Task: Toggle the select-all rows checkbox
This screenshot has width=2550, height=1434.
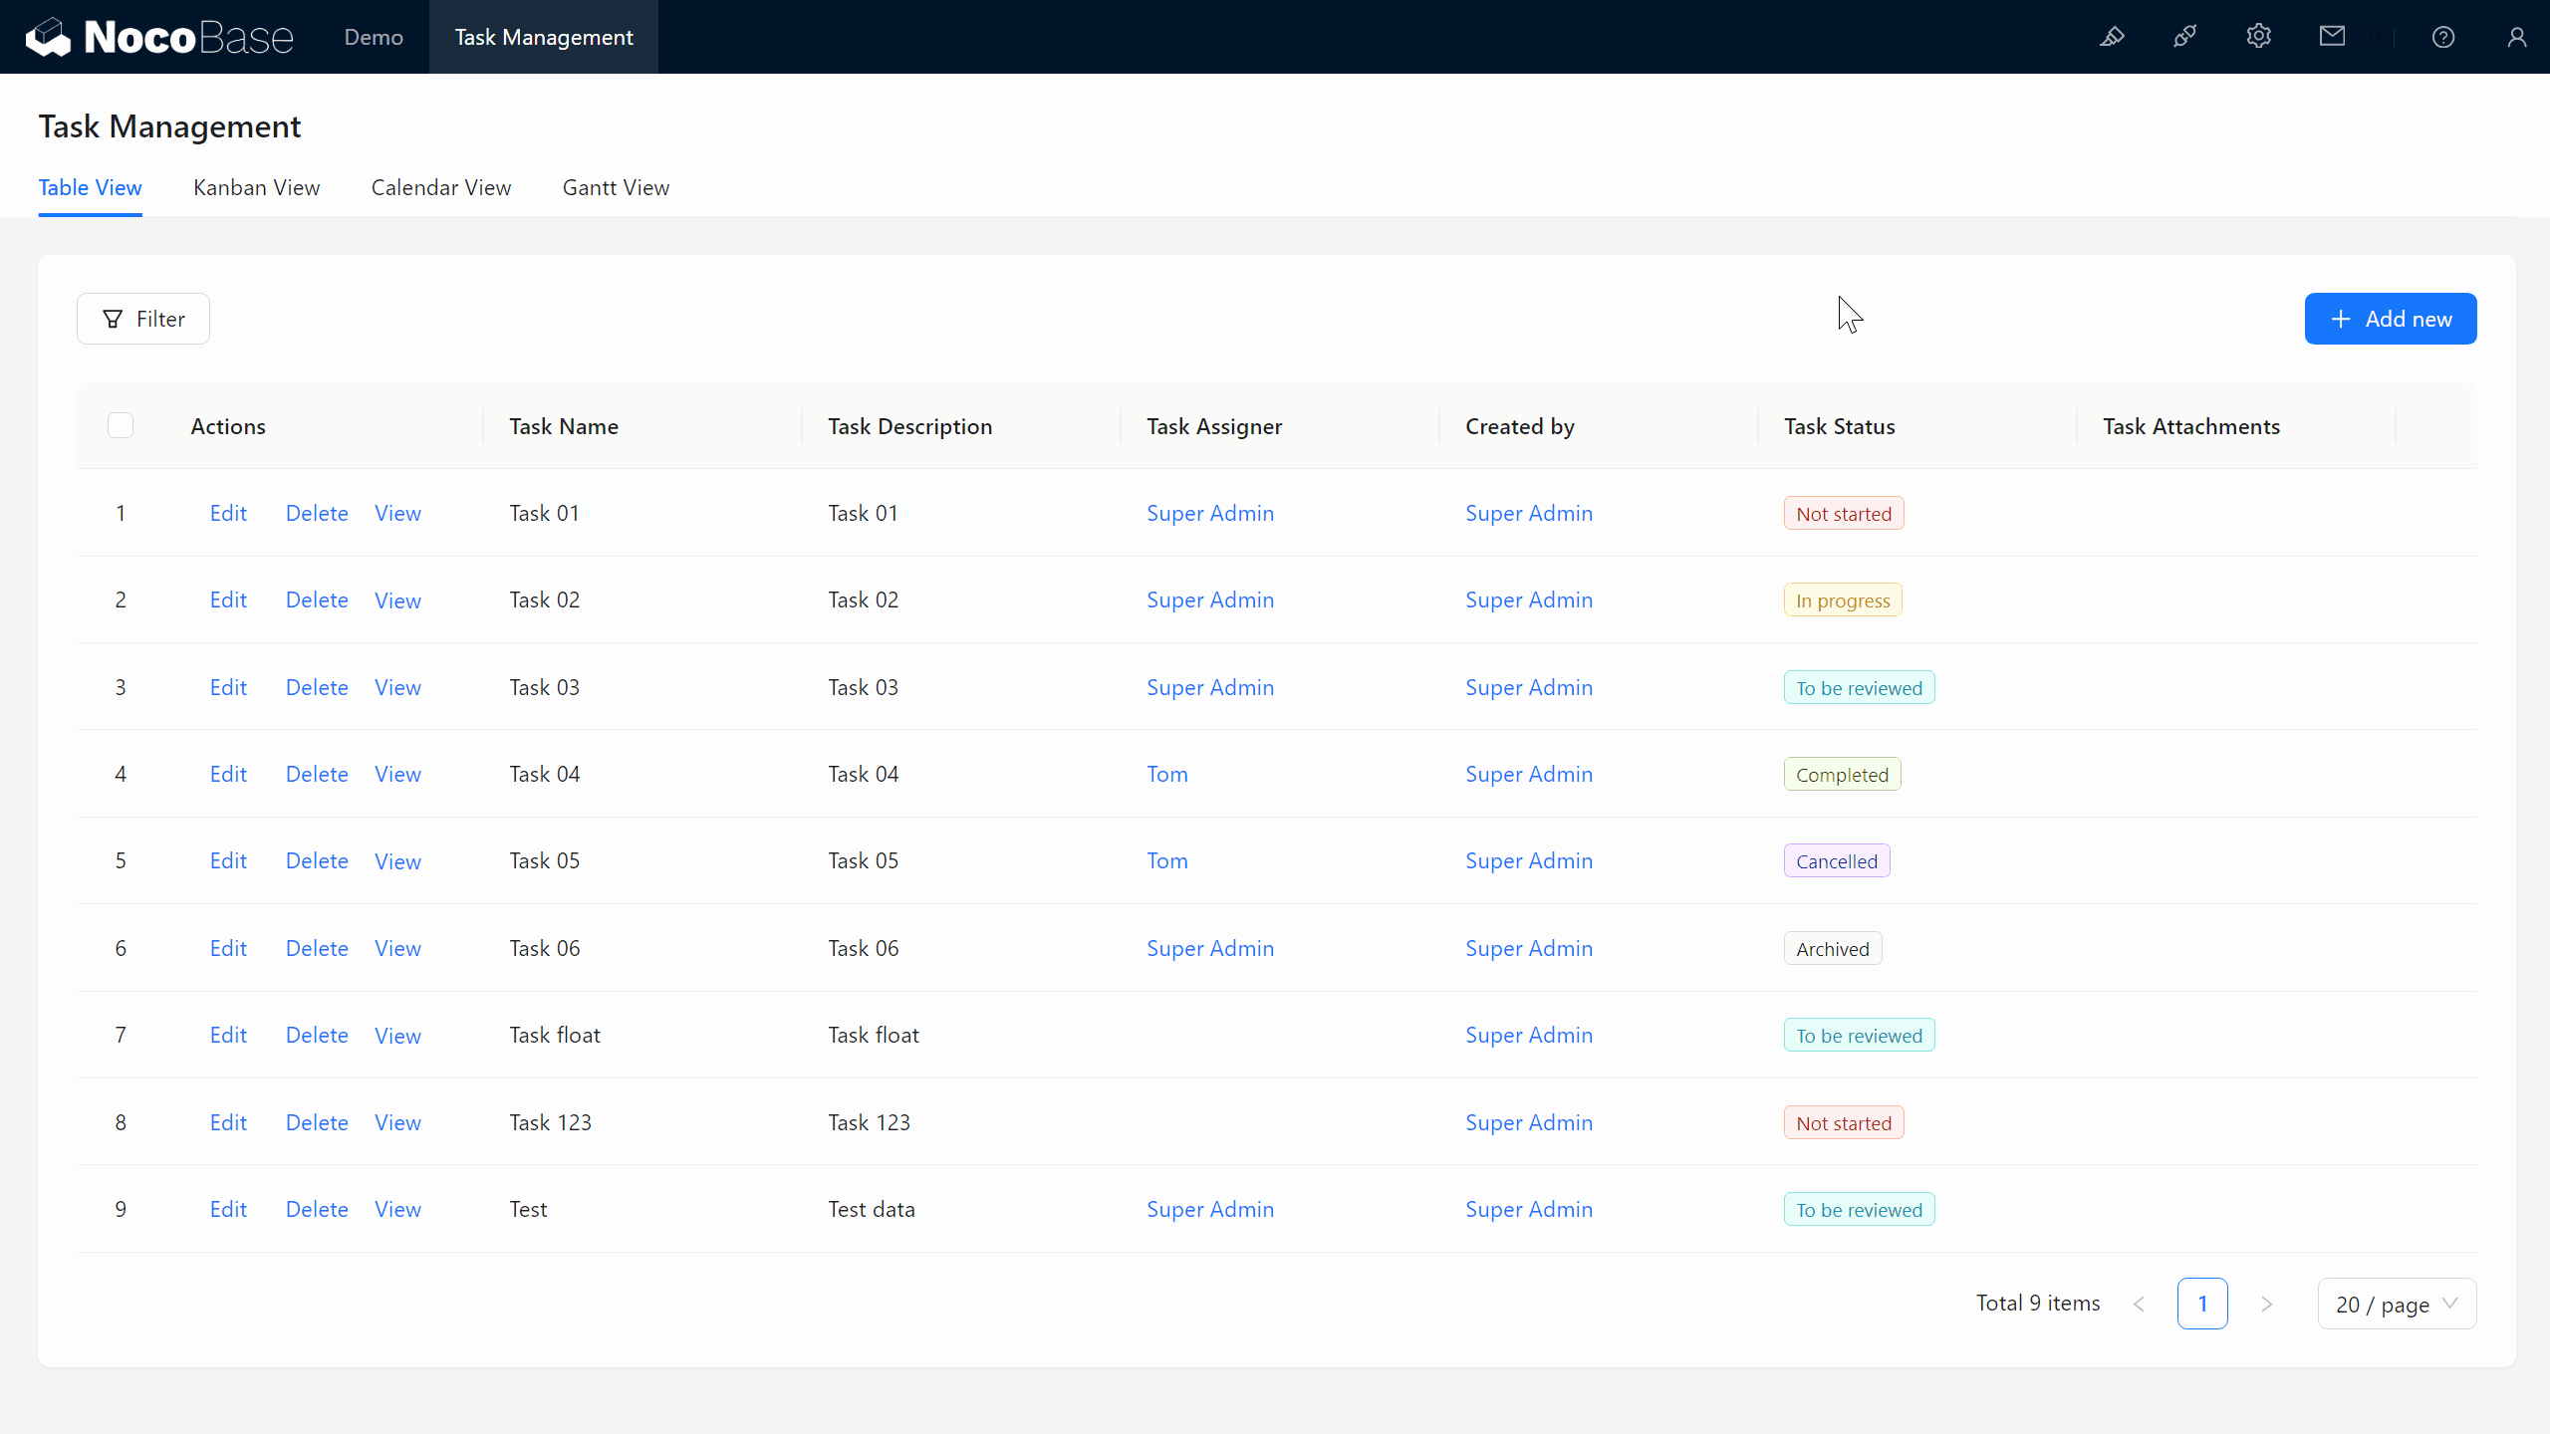Action: [121, 426]
